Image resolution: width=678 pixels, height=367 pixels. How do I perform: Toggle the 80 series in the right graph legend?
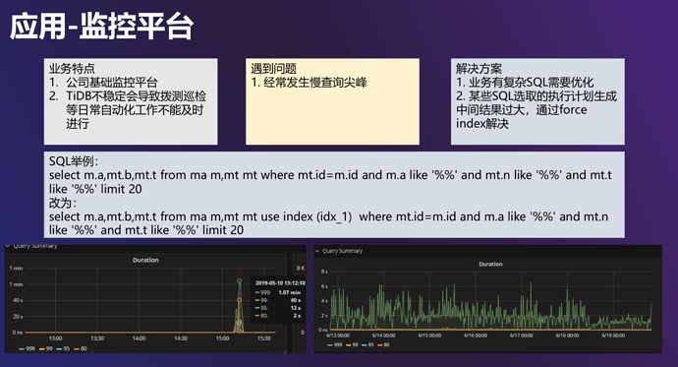[384, 345]
